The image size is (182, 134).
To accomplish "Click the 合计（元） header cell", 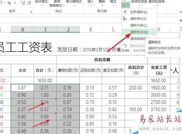I will (x=45, y=70).
